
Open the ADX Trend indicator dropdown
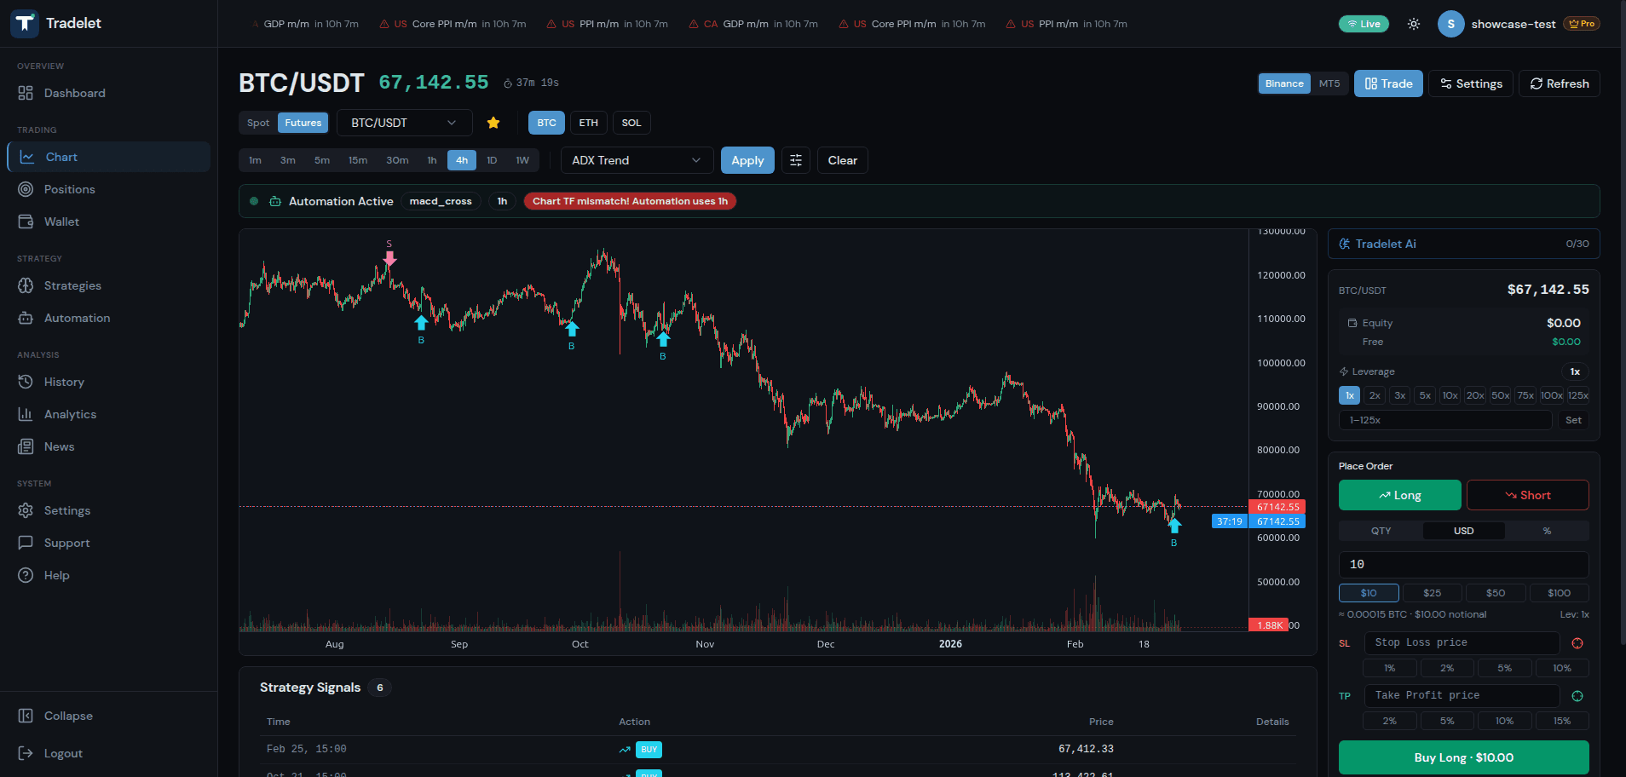coord(636,160)
